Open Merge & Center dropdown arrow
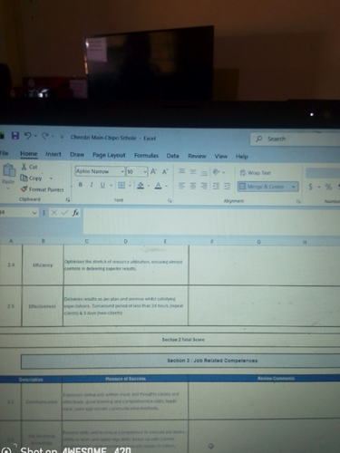 point(293,187)
